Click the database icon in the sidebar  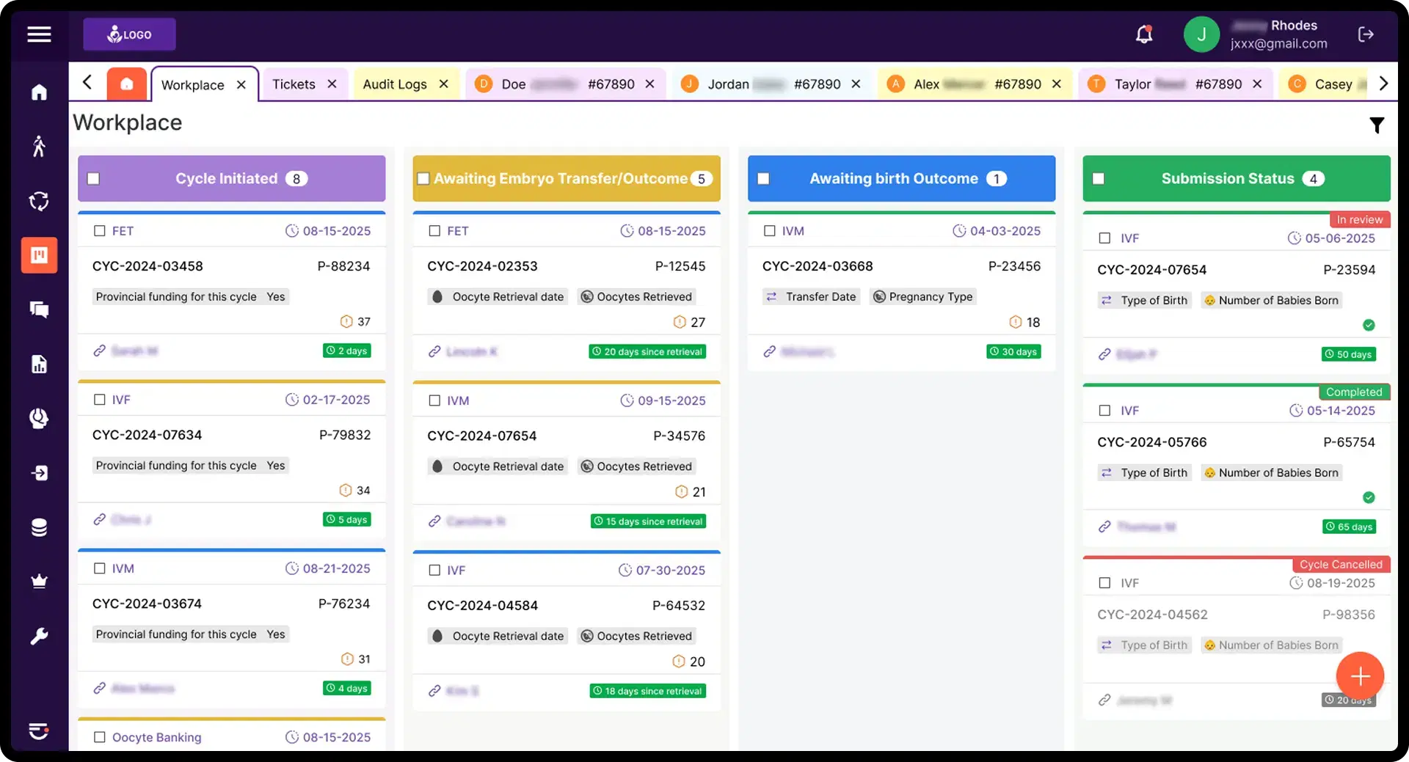coord(39,527)
